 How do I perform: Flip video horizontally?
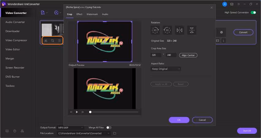pos(179,30)
